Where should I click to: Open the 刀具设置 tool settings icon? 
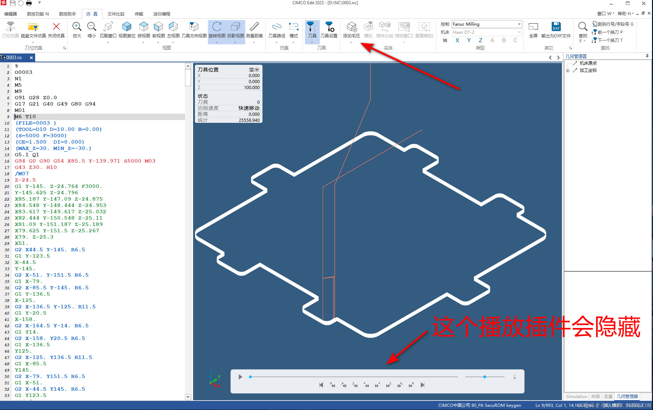click(329, 27)
